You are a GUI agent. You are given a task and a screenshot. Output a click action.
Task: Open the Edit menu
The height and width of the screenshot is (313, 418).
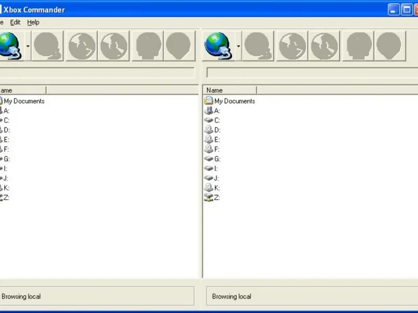tap(15, 22)
